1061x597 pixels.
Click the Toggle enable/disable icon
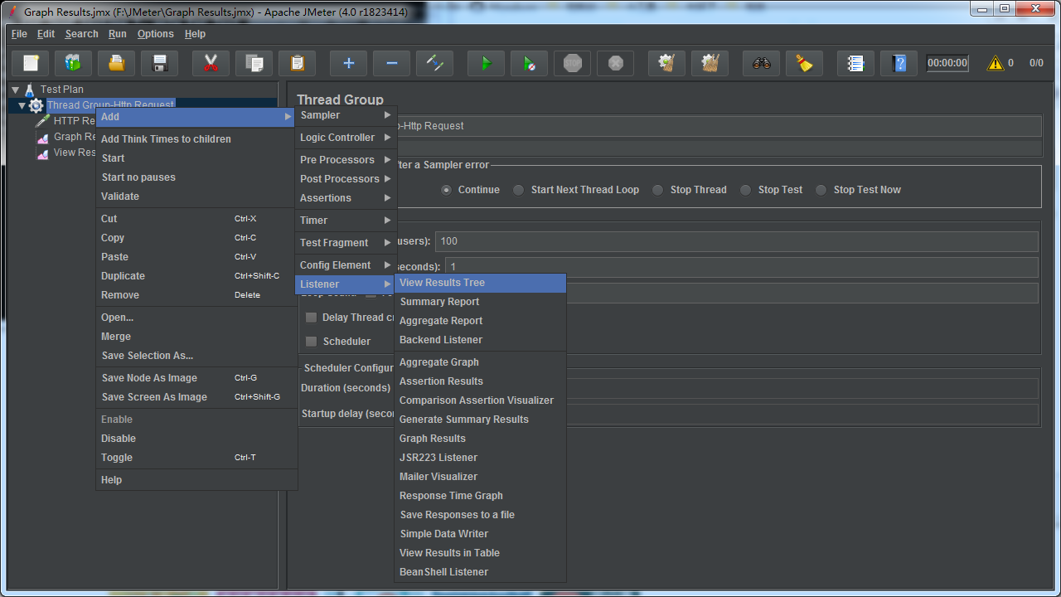pyautogui.click(x=435, y=63)
